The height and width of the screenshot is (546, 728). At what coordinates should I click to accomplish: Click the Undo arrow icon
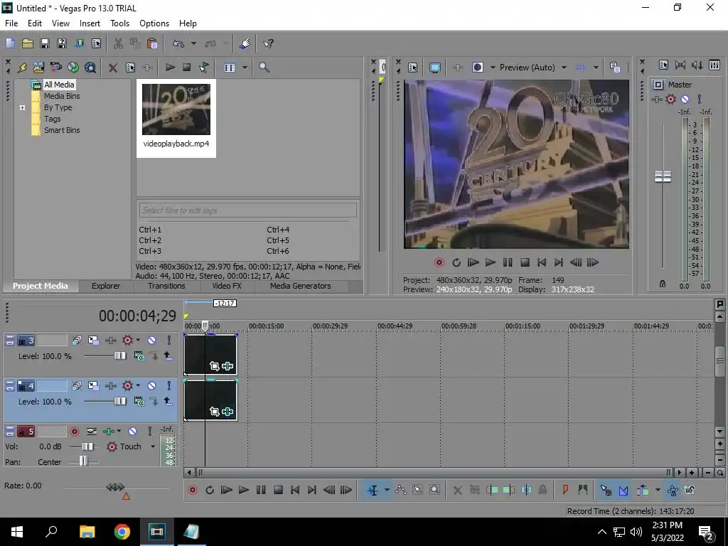(x=178, y=43)
